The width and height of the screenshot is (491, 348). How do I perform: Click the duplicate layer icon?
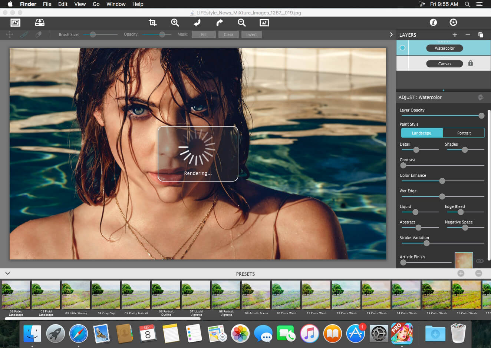[x=481, y=35]
